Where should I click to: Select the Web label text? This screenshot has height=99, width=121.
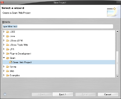pyautogui.click(x=12, y=71)
